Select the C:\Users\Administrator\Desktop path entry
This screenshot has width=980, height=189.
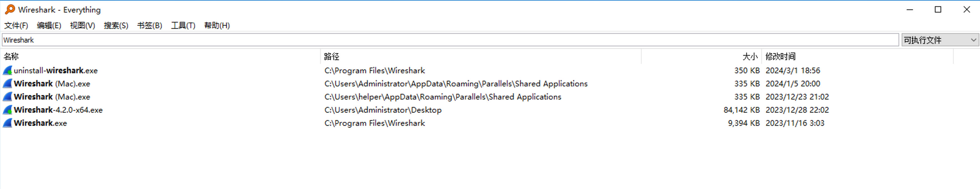tap(383, 110)
